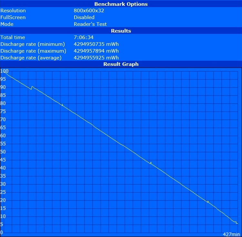Select the Total time label
Viewport: 242px width, 237px height.
(x=13, y=37)
